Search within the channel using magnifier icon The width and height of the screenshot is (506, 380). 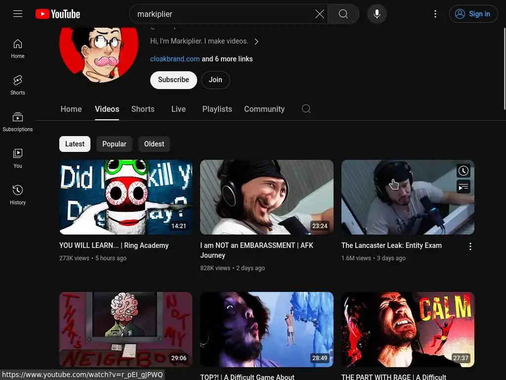306,109
